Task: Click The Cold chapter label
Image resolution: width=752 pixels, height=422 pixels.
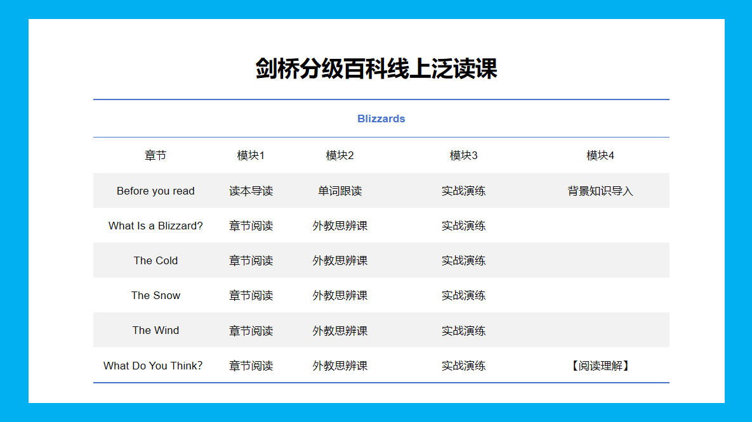Action: pyautogui.click(x=155, y=260)
